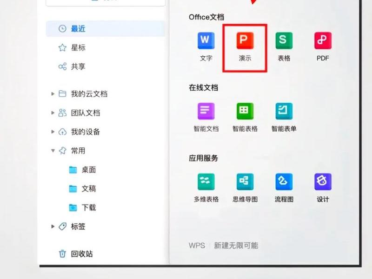Expand the 我的设备 tree node
372x279 pixels.
click(53, 132)
